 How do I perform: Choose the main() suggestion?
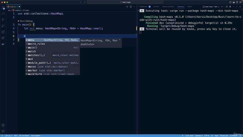point(53,48)
